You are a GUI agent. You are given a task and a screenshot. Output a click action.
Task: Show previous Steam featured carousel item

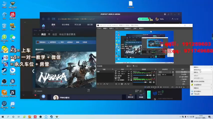[33, 71]
